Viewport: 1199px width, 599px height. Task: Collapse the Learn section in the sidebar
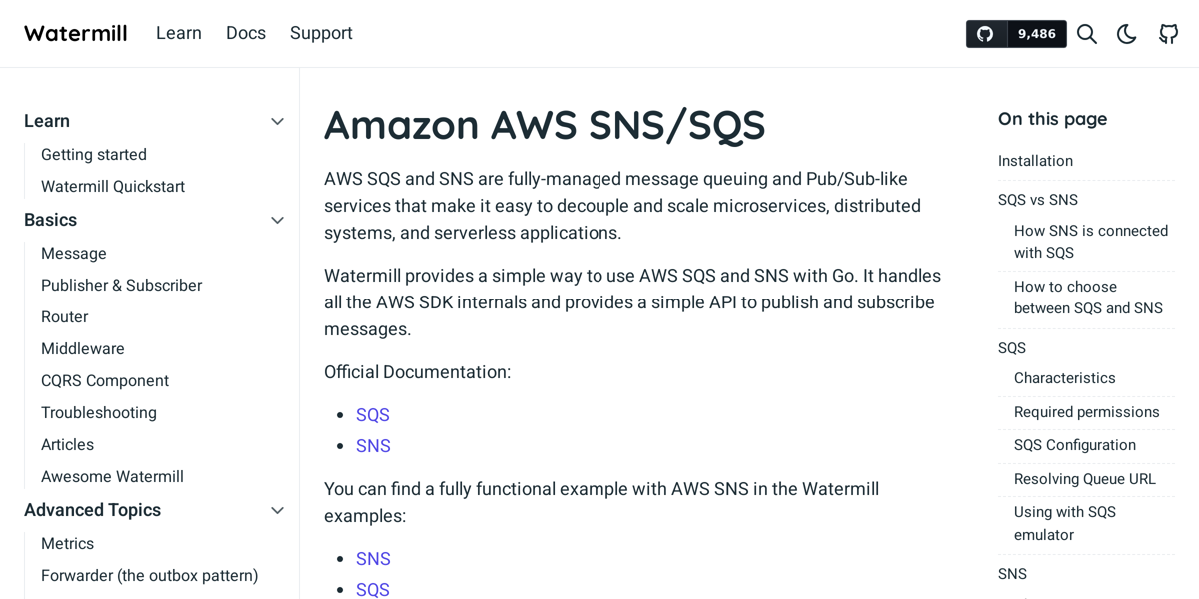[x=277, y=121]
